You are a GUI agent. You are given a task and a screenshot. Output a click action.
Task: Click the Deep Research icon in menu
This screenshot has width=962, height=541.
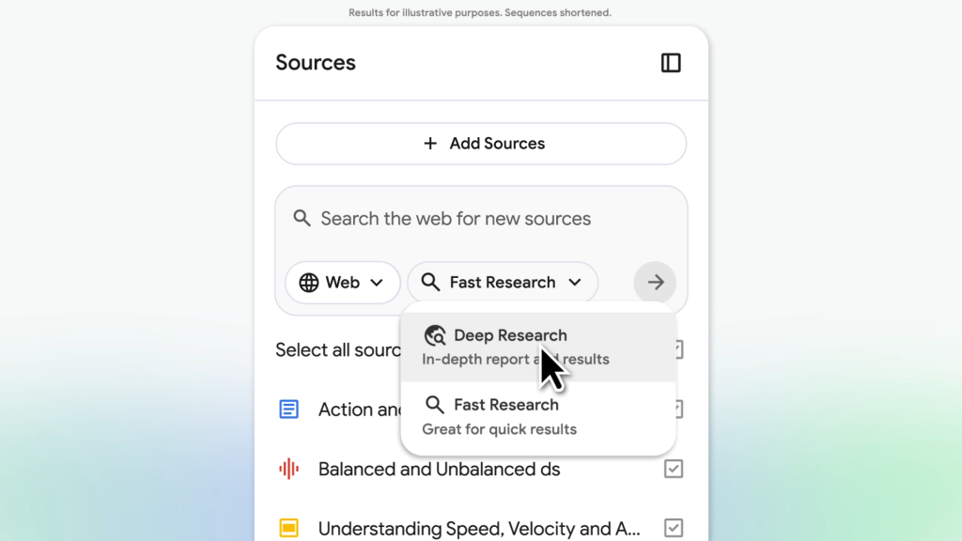[434, 335]
